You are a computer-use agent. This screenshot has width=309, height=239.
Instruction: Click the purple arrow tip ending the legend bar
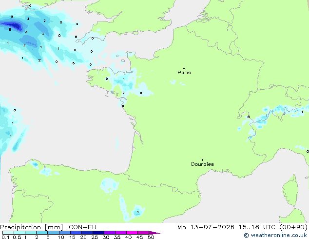coord(154,233)
